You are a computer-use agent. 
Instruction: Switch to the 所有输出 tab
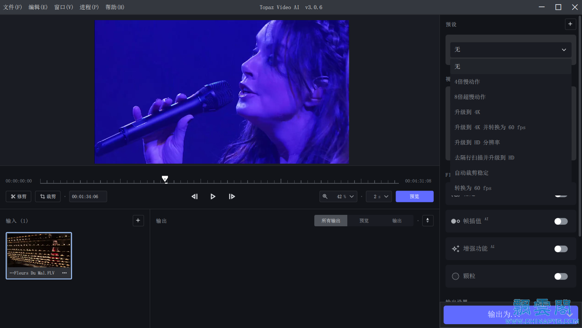pyautogui.click(x=331, y=221)
